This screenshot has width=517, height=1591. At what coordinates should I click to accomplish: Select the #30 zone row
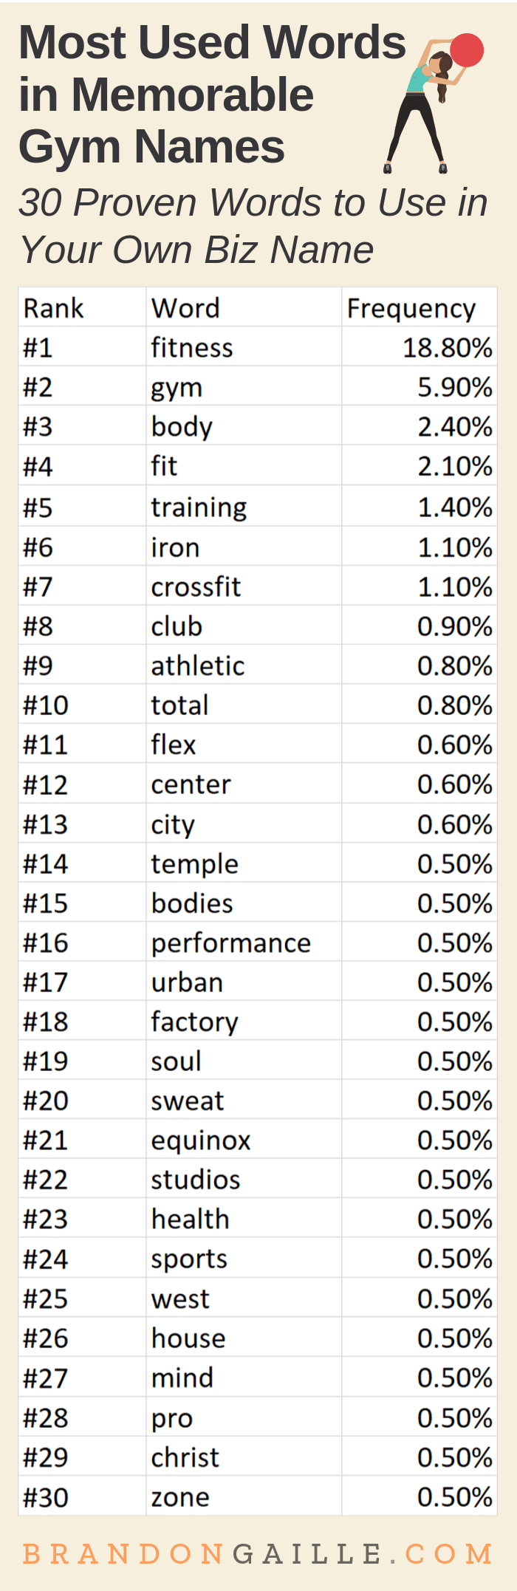click(x=258, y=1497)
